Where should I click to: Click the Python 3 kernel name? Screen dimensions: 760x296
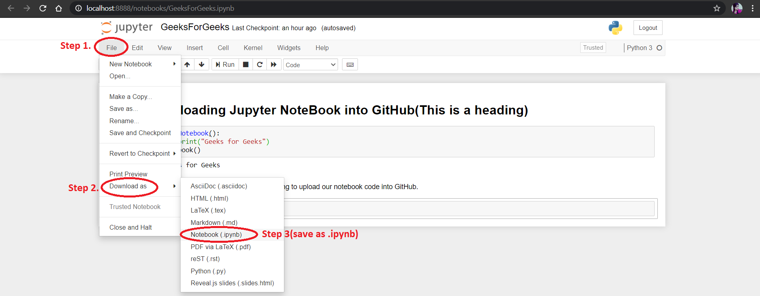(x=639, y=48)
